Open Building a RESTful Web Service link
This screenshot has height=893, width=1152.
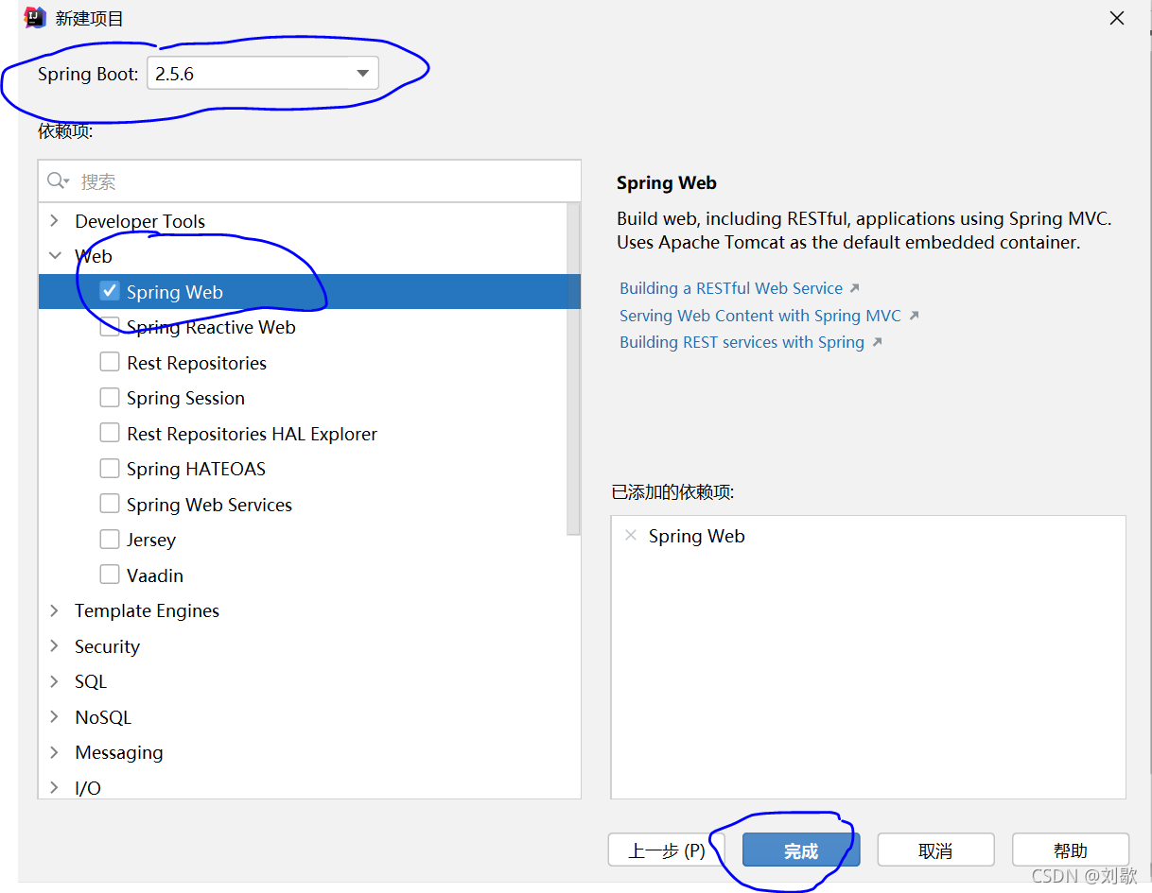tap(731, 288)
